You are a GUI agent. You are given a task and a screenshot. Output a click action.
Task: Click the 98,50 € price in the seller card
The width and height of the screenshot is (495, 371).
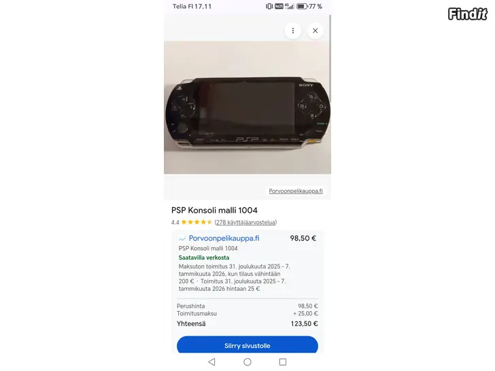(x=303, y=238)
